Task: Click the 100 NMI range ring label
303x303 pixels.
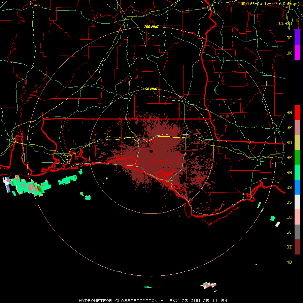Action: [151, 27]
